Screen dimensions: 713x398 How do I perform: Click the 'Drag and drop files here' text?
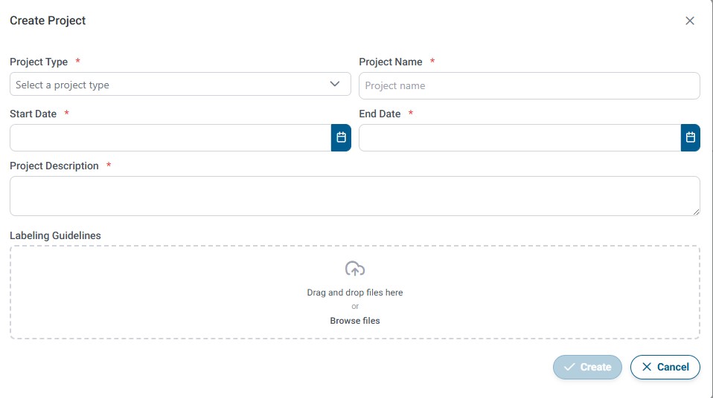click(355, 293)
